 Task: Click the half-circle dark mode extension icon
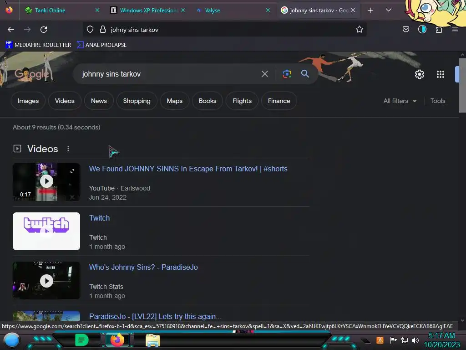click(x=422, y=29)
